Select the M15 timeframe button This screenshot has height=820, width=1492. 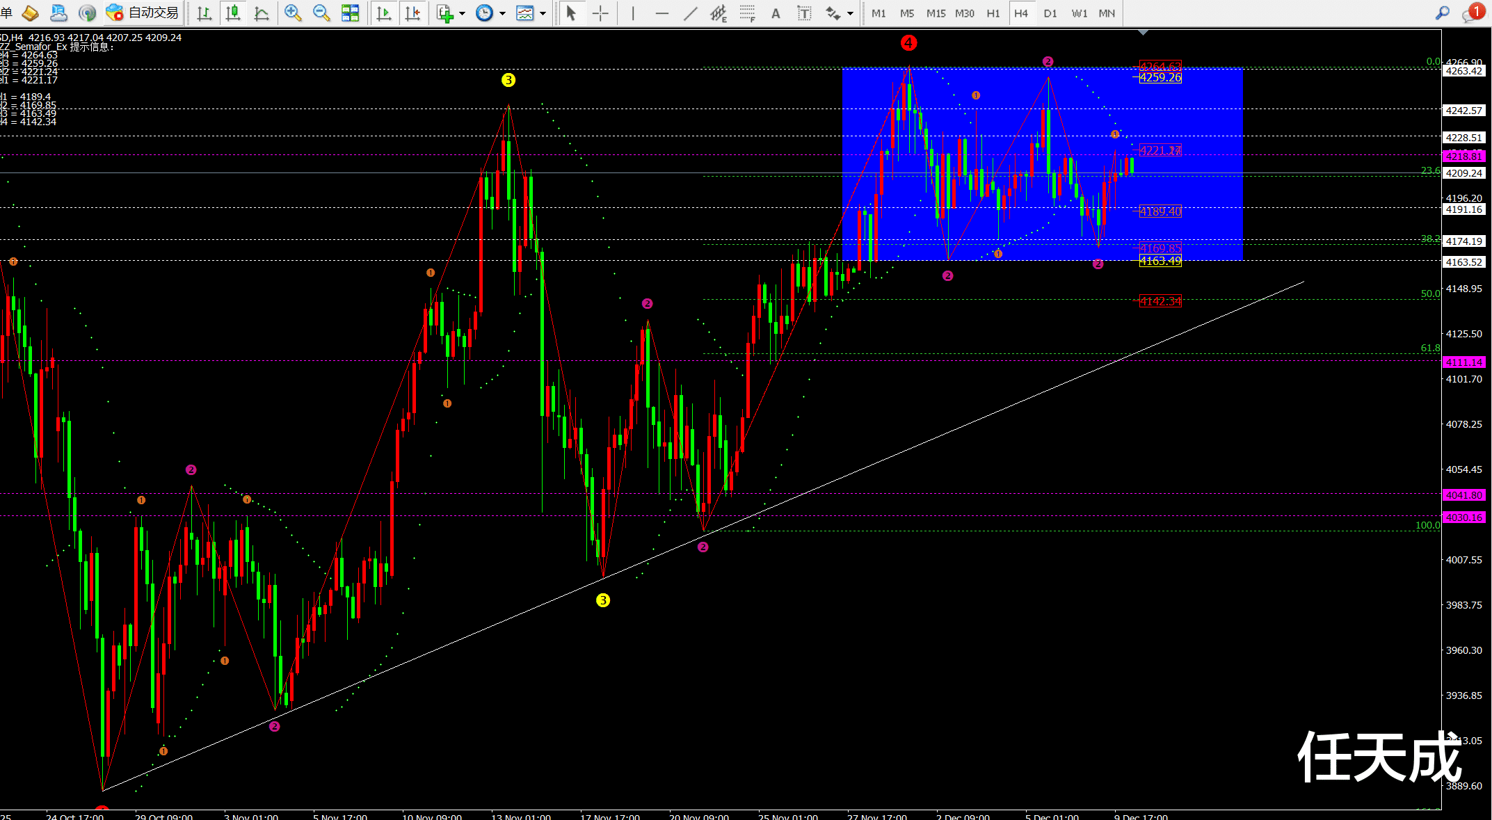click(x=936, y=13)
